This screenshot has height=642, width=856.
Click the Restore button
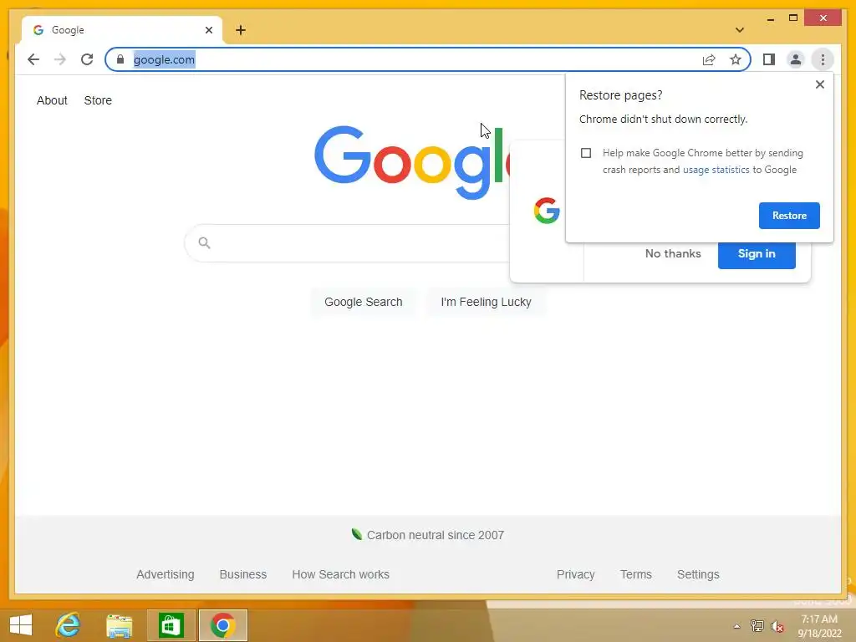[x=789, y=216]
